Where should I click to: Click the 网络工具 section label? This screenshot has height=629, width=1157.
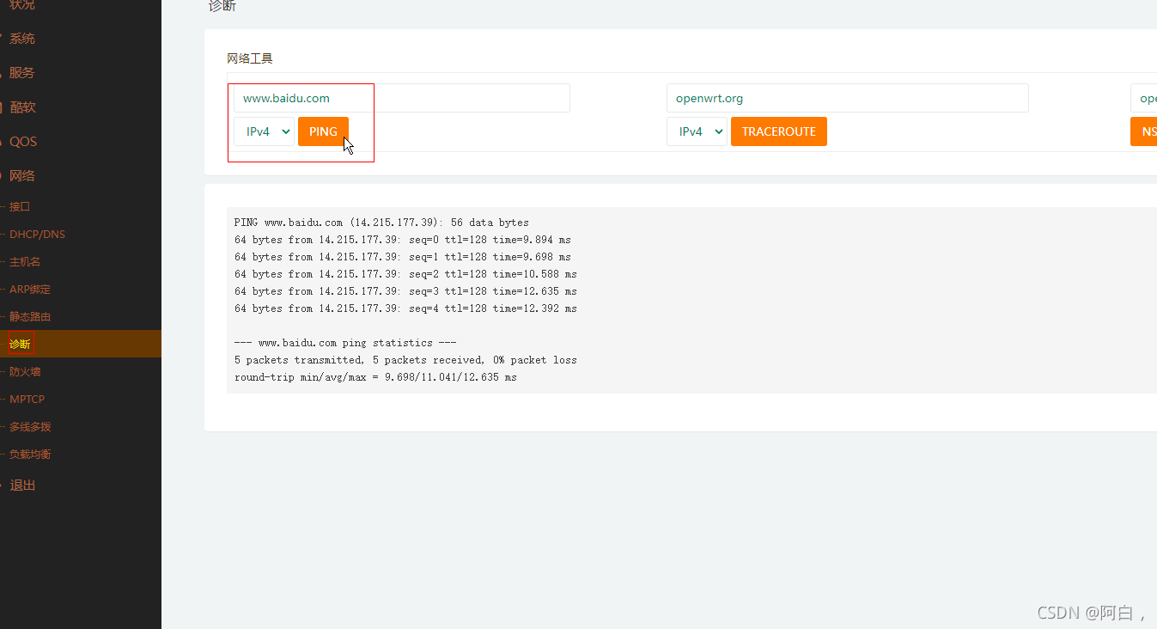tap(250, 58)
